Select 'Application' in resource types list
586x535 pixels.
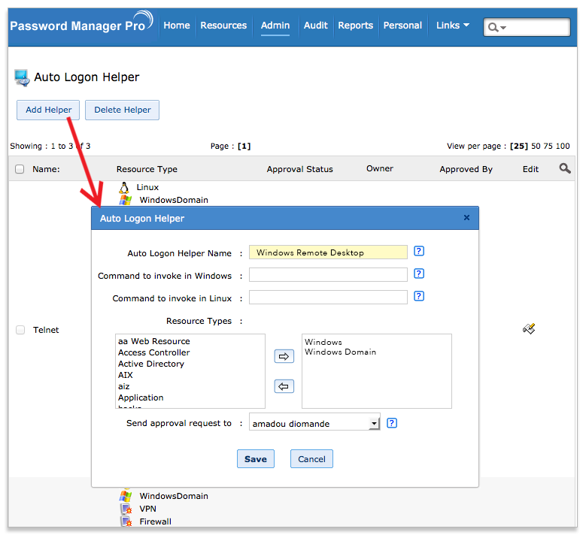tap(141, 397)
